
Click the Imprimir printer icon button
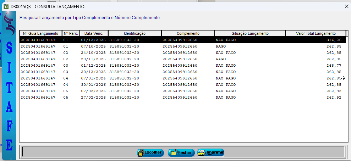(x=211, y=152)
